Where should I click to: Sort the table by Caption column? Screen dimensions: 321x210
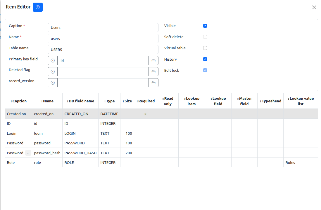tap(18, 101)
